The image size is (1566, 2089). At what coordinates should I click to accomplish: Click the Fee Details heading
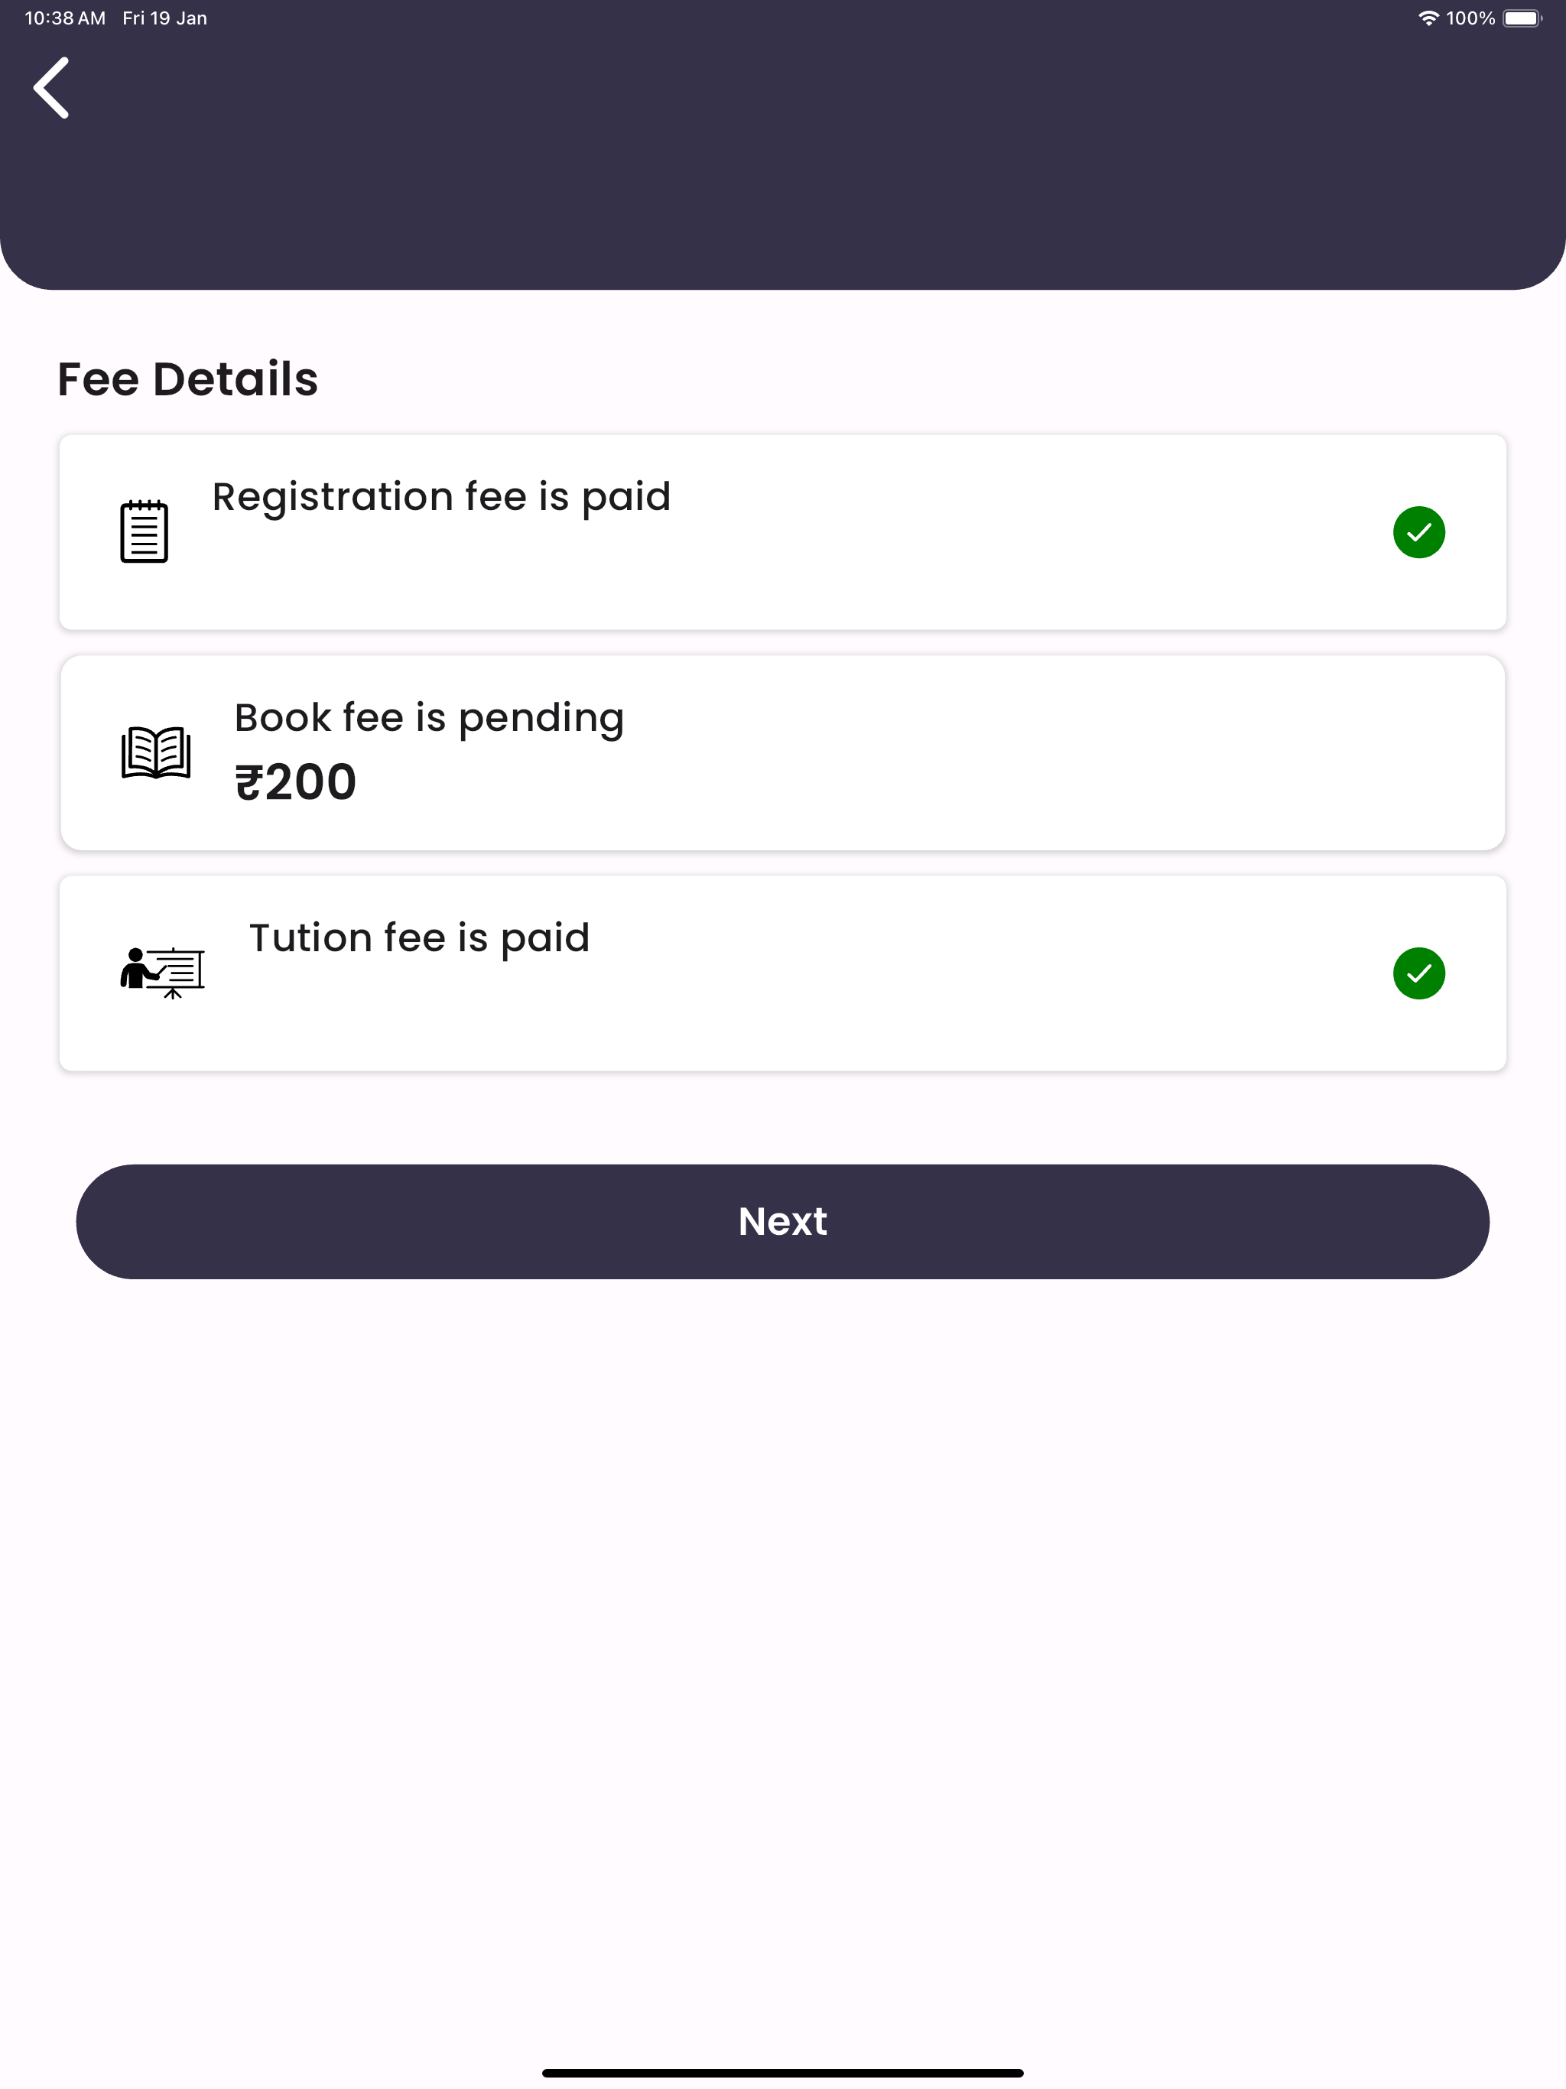point(188,380)
